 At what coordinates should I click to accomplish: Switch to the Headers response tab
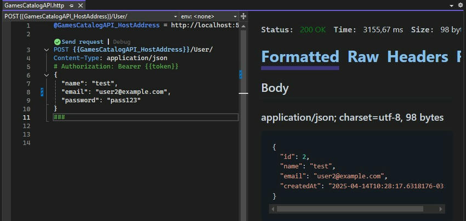click(x=418, y=57)
